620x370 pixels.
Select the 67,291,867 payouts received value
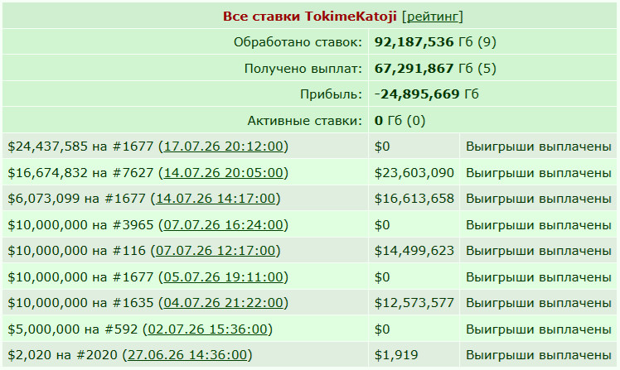[414, 69]
